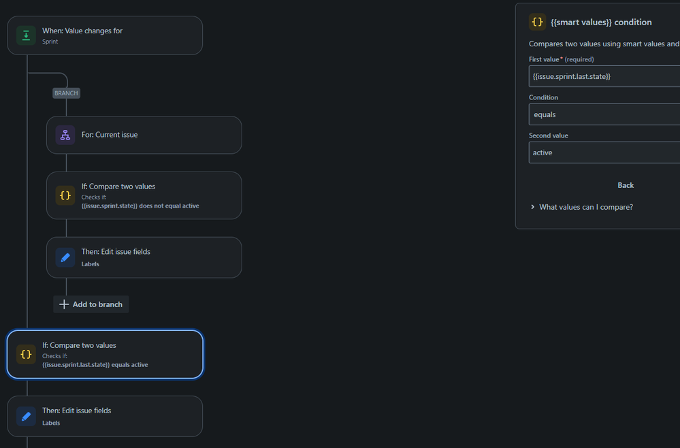Click the Sprint trigger download-arrow icon
Screen dimensions: 680x448
(x=27, y=35)
